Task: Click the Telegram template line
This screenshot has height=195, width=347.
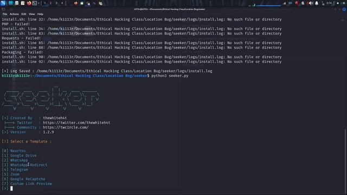Action: pos(15,170)
